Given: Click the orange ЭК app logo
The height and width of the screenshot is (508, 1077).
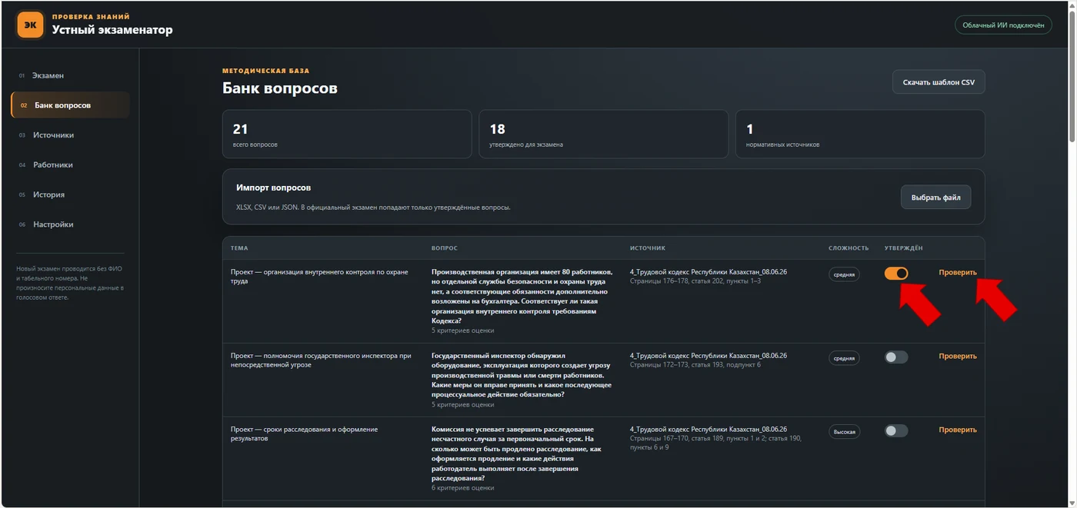Looking at the screenshot, I should pyautogui.click(x=30, y=25).
